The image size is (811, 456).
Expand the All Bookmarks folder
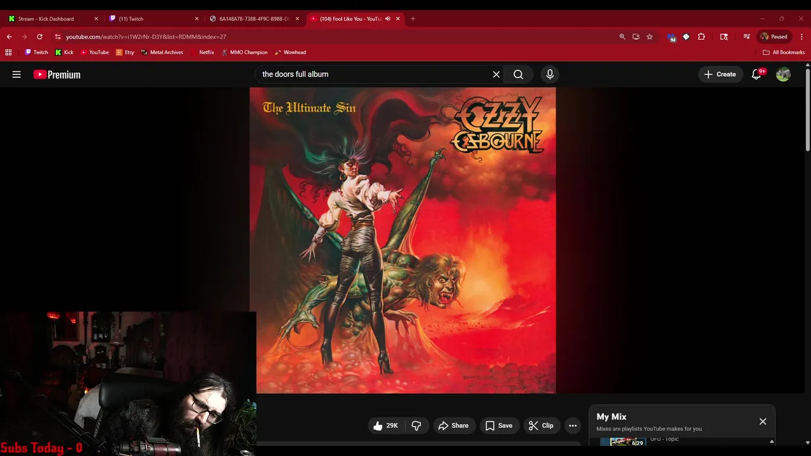pos(784,53)
